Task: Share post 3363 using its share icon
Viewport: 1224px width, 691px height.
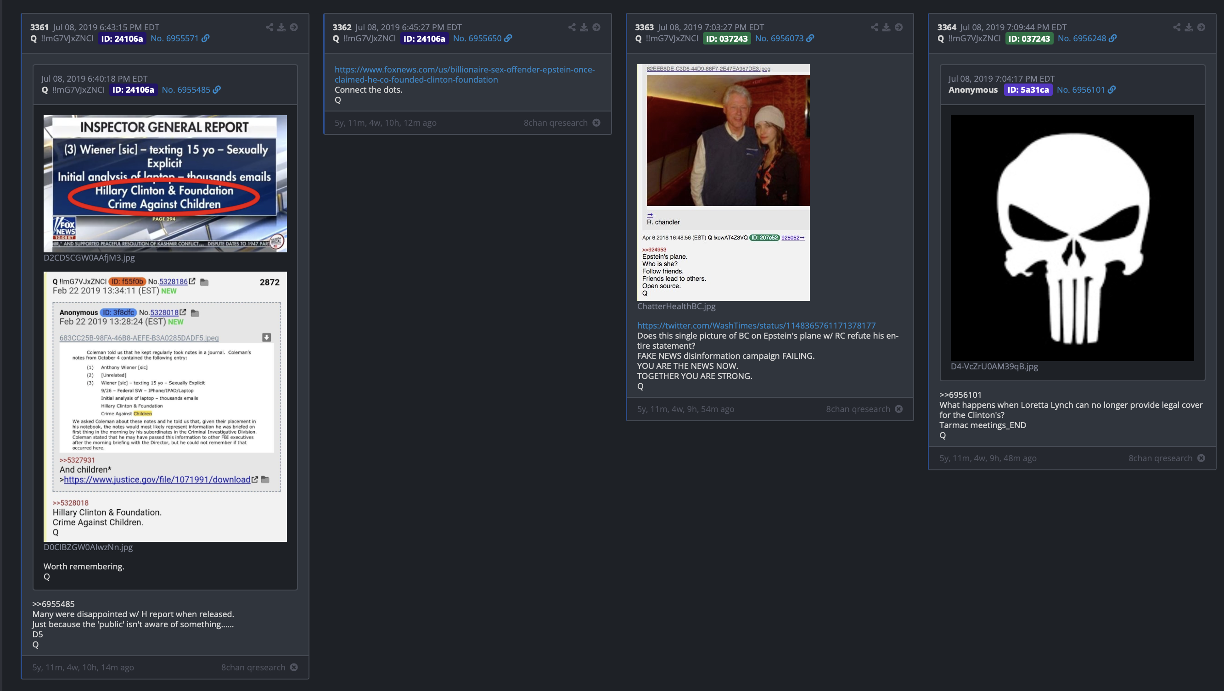Action: [x=874, y=27]
